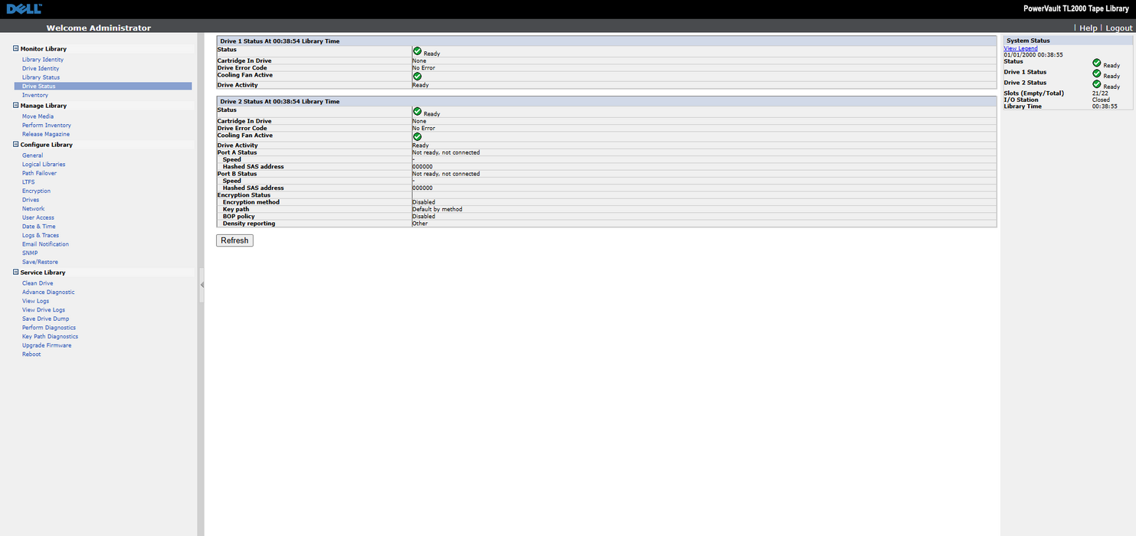Open Help from the top bar
The height and width of the screenshot is (536, 1136).
tap(1089, 28)
